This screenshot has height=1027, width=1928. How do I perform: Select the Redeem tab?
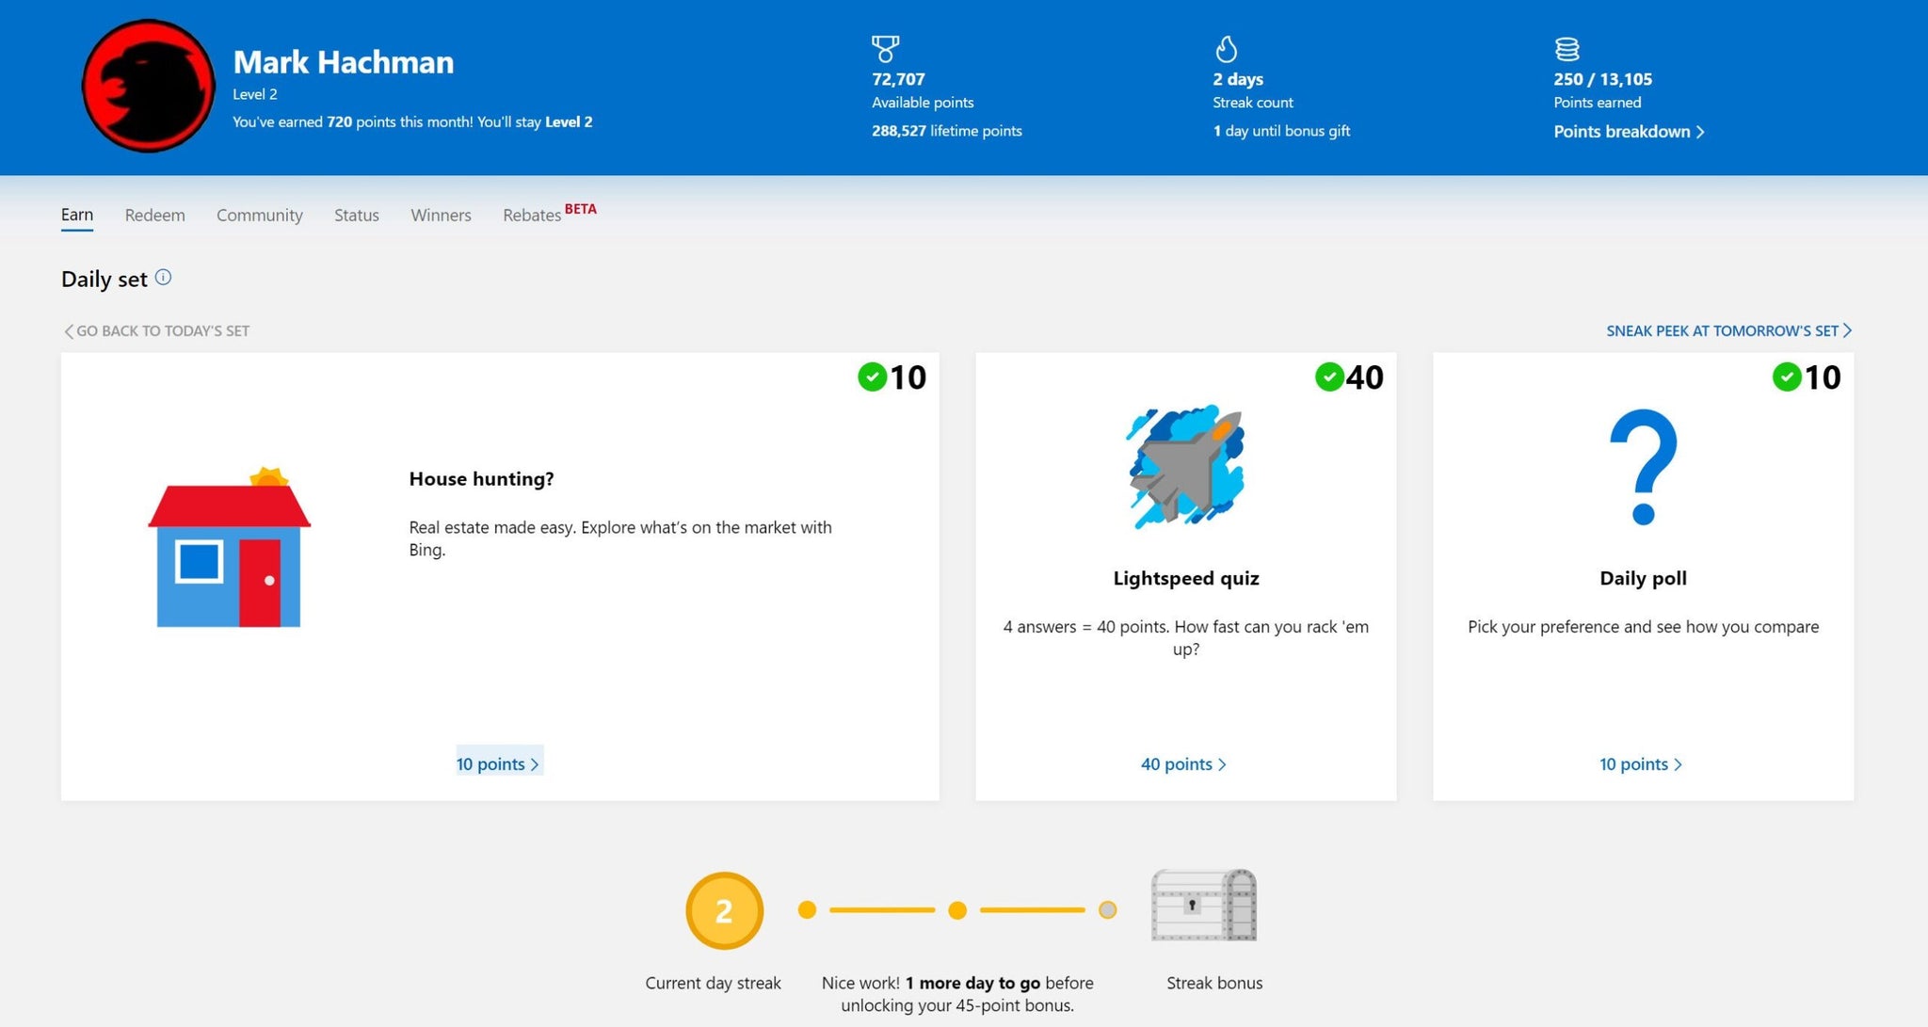coord(154,213)
